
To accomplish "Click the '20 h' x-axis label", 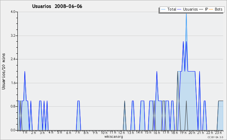I will (x=192, y=133).
